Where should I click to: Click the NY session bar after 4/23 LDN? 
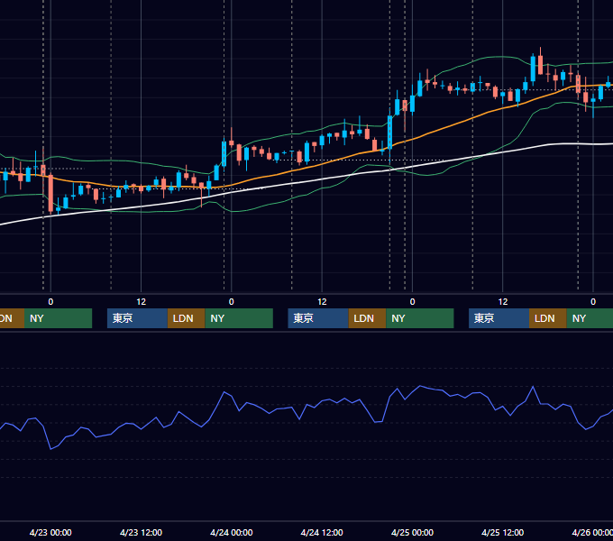(x=239, y=318)
